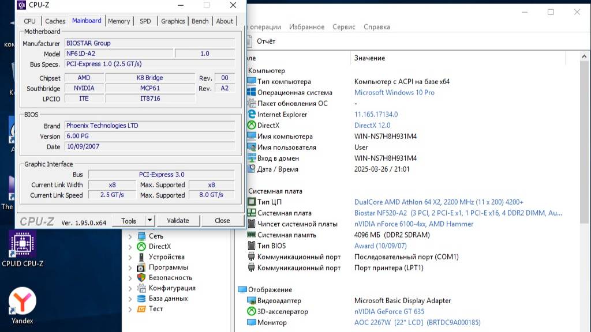Open the About tab in CPU-Z

point(225,21)
